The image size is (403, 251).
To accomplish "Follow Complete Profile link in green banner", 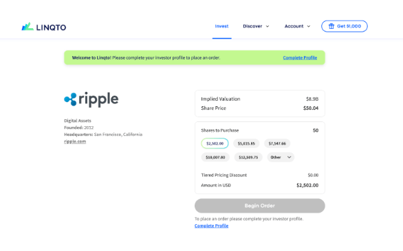I will click(300, 58).
